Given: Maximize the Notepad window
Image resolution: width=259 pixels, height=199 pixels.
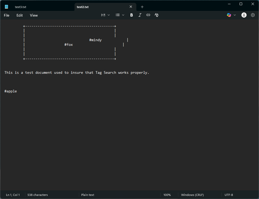Looking at the screenshot, I should tap(241, 4).
